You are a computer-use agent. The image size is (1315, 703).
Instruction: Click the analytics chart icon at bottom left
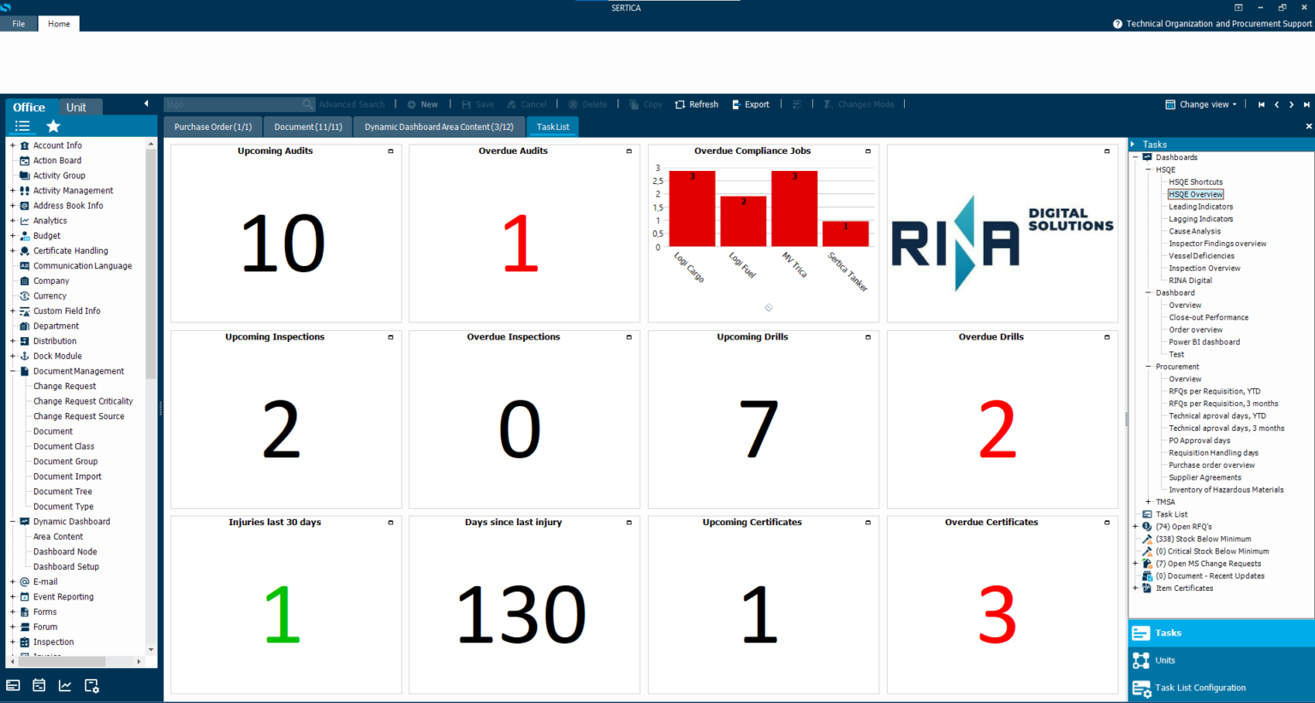coord(64,684)
